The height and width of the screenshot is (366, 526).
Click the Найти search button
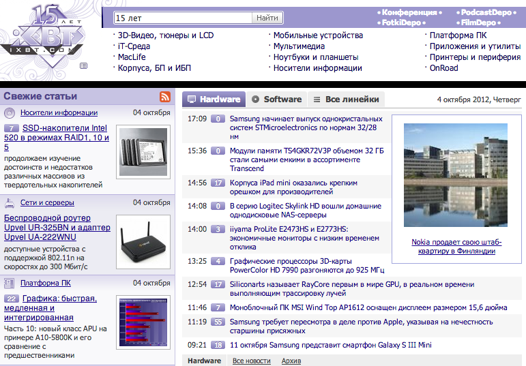pyautogui.click(x=267, y=18)
